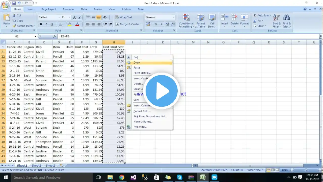
Task: Click the Wrap Text button
Action: (124, 17)
